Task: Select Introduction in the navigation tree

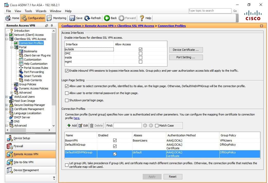Action: (x=22, y=31)
